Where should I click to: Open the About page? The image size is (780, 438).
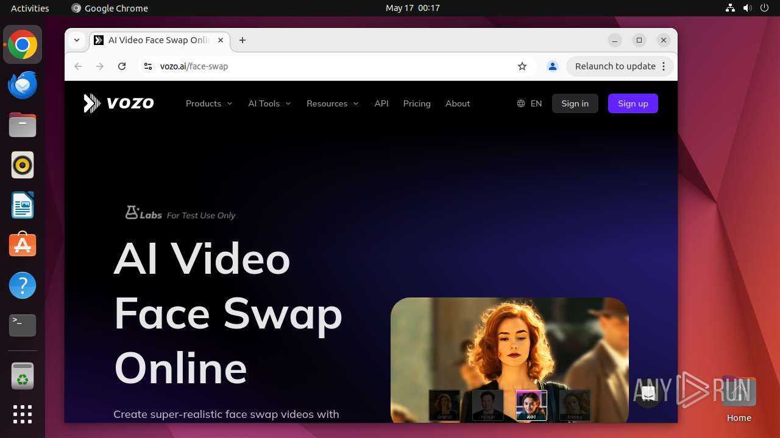point(458,103)
